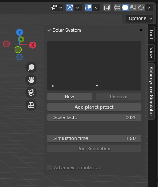This screenshot has width=158, height=187.
Task: Toggle the camera view icon
Action: pyautogui.click(x=31, y=92)
